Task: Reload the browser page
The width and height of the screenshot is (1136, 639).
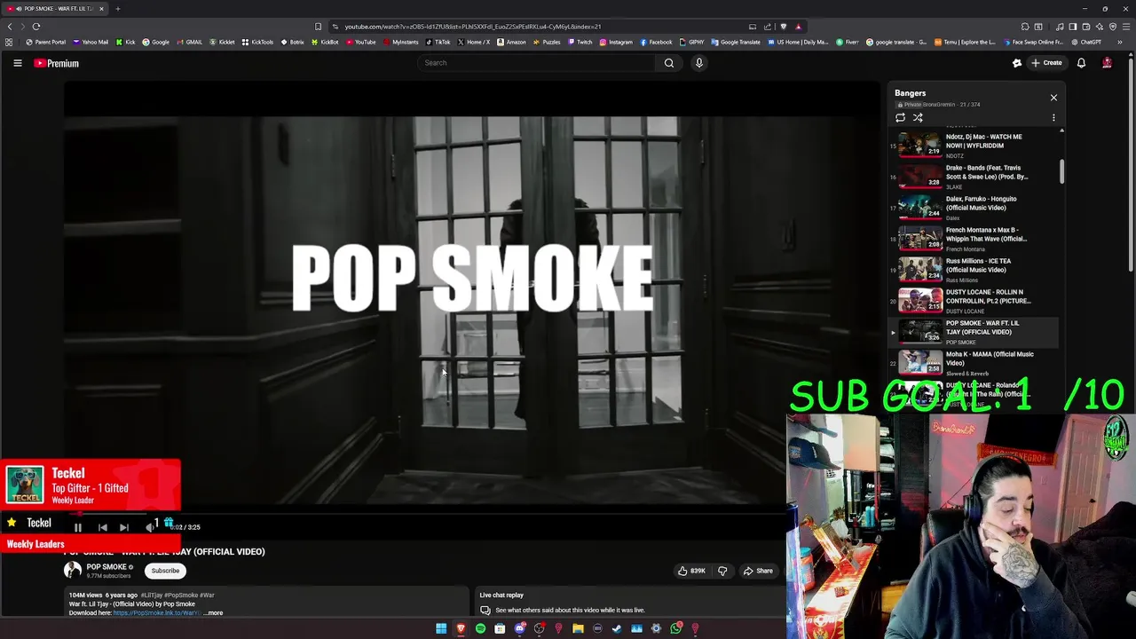Action: [36, 27]
